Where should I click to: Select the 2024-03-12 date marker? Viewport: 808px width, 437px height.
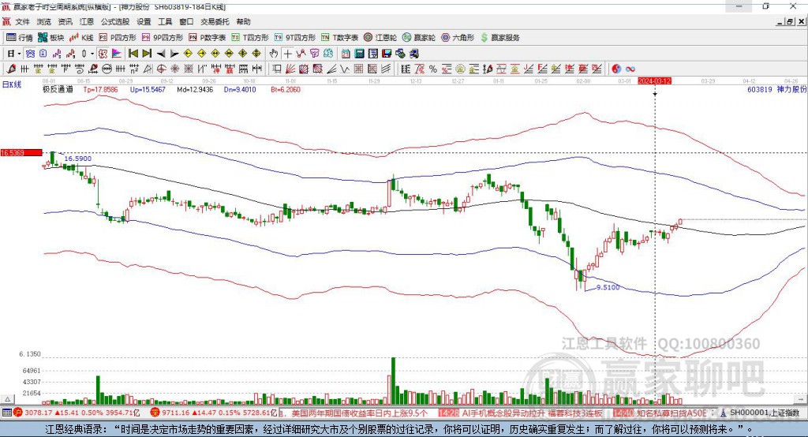(654, 81)
